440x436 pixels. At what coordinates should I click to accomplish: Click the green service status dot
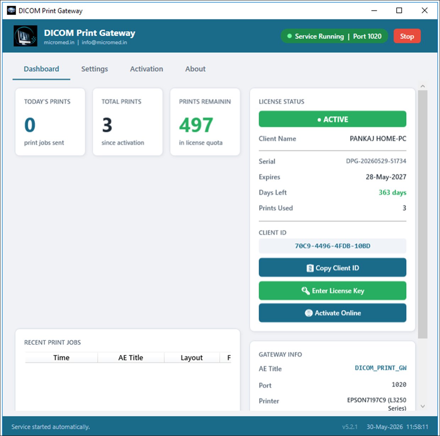click(289, 36)
